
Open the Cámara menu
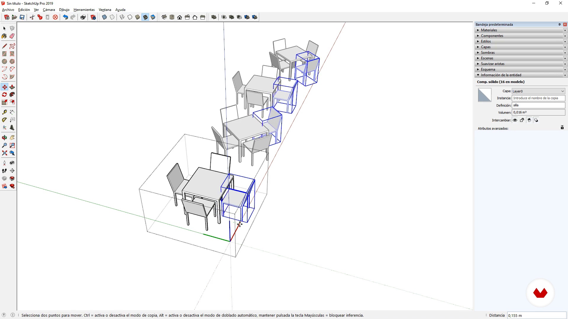[49, 10]
